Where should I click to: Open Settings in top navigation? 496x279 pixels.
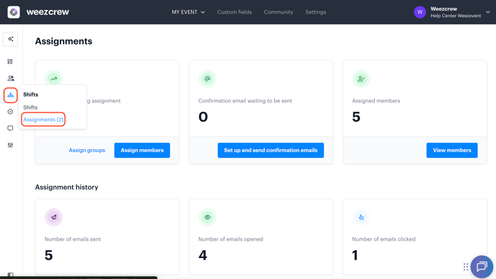[315, 12]
